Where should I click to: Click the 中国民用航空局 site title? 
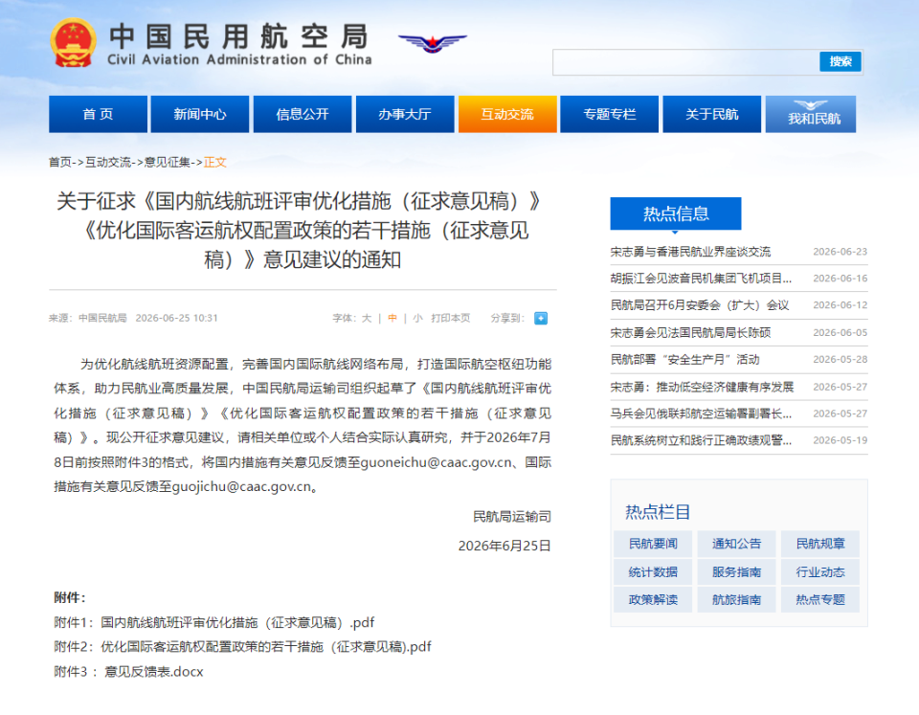(239, 36)
